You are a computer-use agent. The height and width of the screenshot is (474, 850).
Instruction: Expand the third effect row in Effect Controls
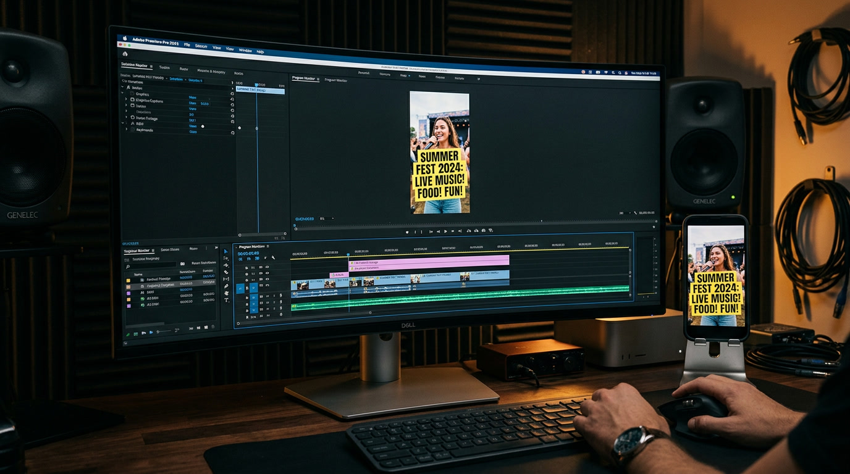[x=126, y=110]
